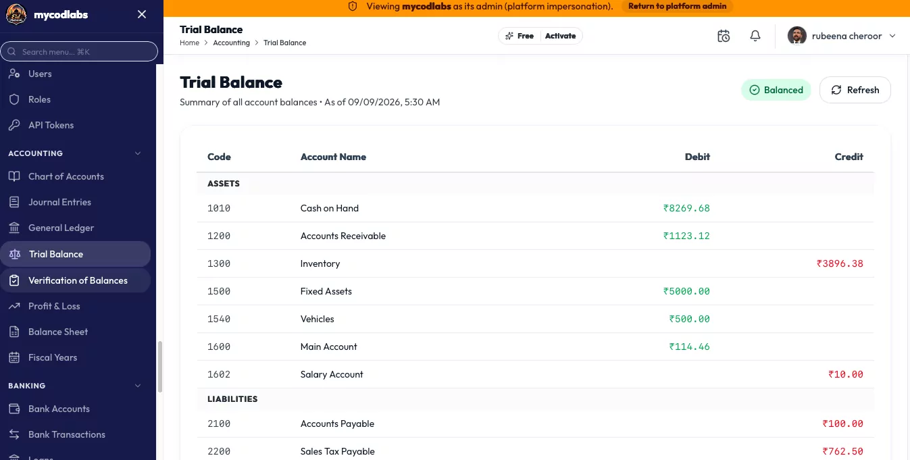Click the Accounts Payable row
Screen dimensions: 910x460
pos(535,424)
